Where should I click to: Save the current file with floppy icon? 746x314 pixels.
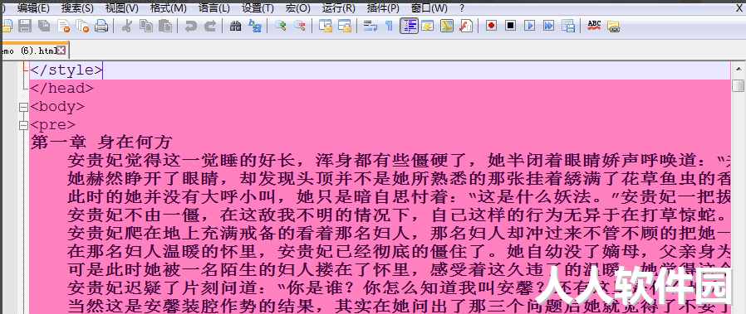click(25, 26)
